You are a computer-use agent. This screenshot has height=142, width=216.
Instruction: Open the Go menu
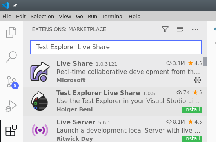pyautogui.click(x=80, y=16)
